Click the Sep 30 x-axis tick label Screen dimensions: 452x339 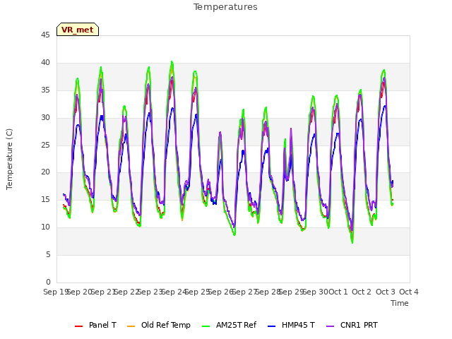pyautogui.click(x=315, y=292)
